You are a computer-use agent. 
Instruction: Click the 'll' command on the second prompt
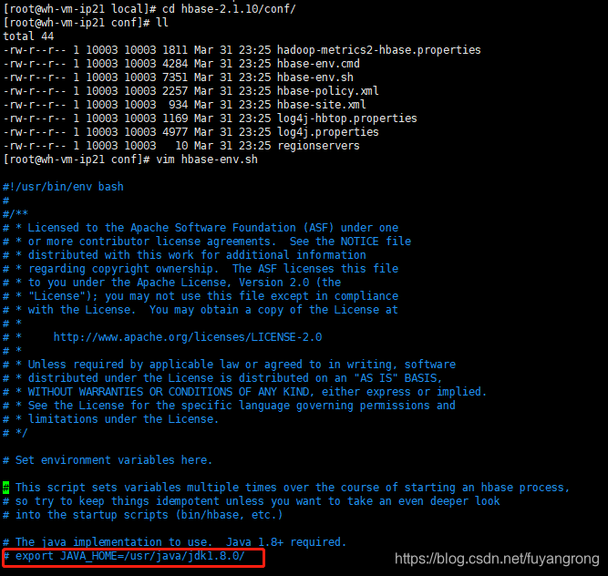(x=162, y=23)
